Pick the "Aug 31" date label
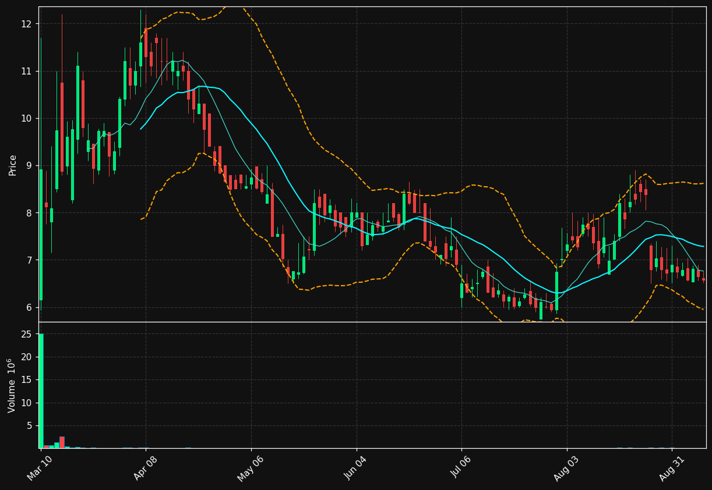Image resolution: width=712 pixels, height=490 pixels. (671, 468)
